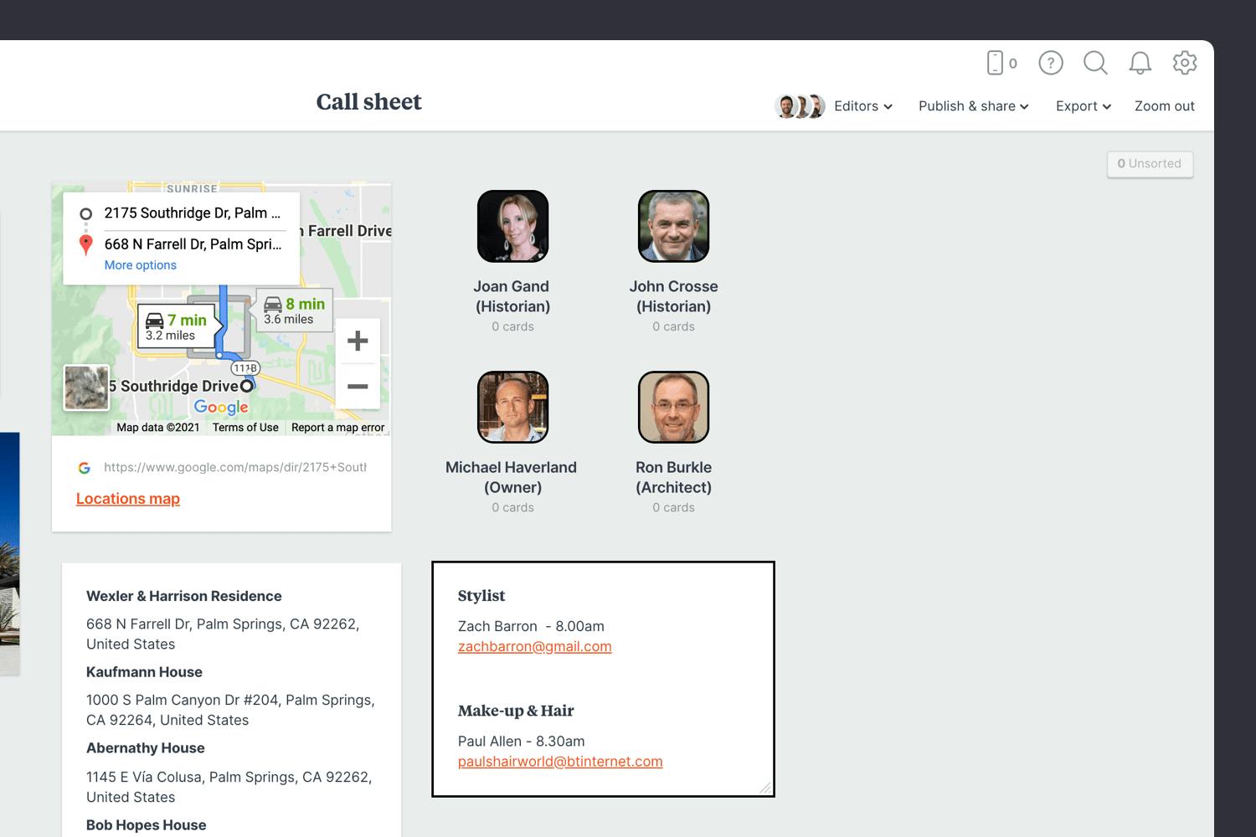The image size is (1256, 837).
Task: Click the mobile device icon in header
Action: 996,63
